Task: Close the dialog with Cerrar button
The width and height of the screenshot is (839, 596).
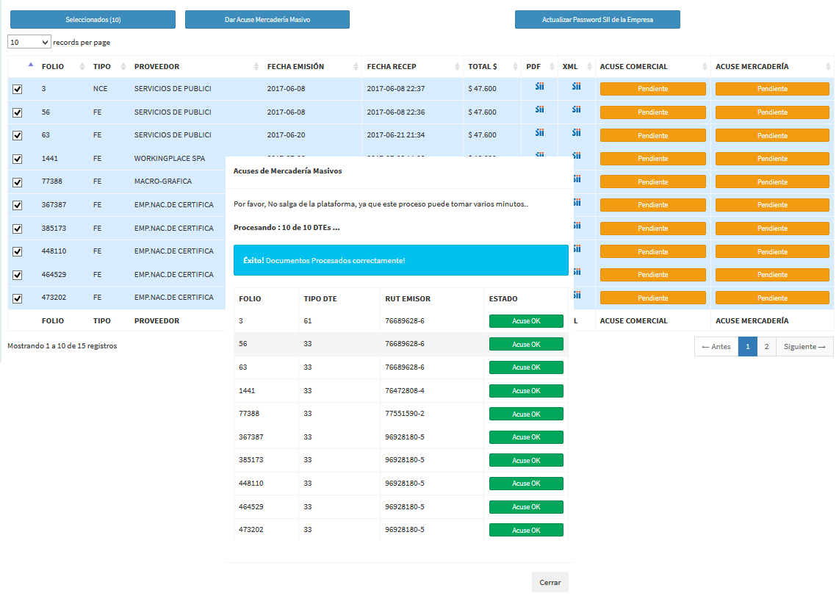Action: point(550,582)
